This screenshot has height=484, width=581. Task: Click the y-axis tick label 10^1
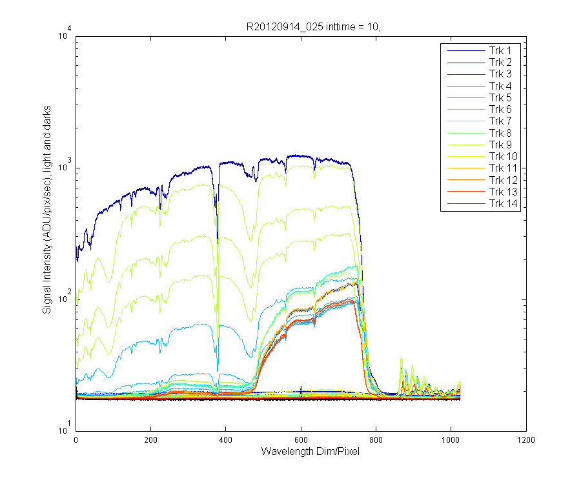65,428
